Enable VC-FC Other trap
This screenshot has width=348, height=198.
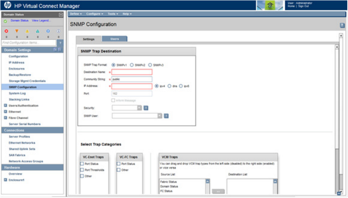[119, 170]
